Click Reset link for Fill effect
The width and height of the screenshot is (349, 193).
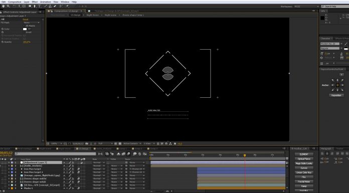[x=26, y=20]
